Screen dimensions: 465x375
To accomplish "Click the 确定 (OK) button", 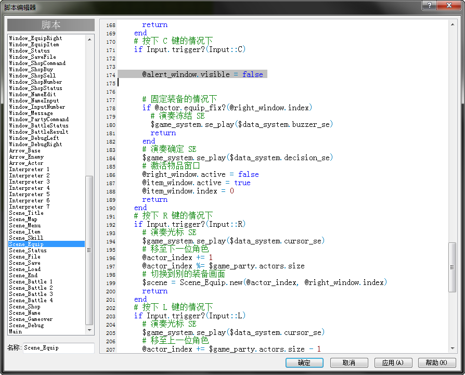I will pos(304,363).
